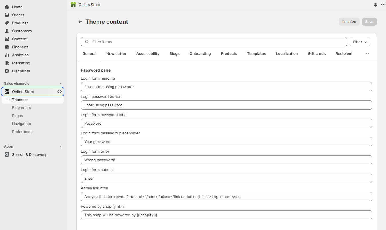
Task: Go back using the arrow beside Theme content
Action: (x=80, y=22)
